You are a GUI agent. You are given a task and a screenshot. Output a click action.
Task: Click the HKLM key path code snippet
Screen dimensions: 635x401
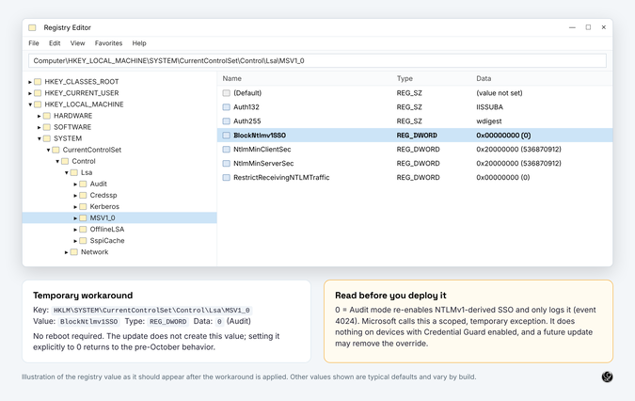[x=151, y=311]
